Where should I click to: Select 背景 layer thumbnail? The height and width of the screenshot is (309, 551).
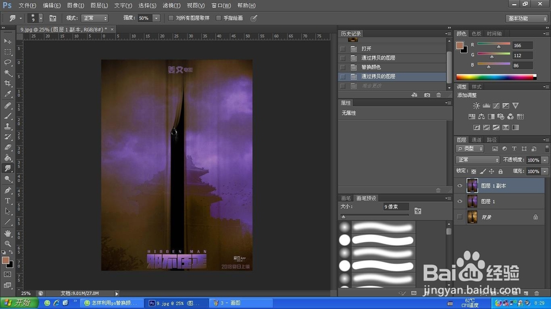472,217
